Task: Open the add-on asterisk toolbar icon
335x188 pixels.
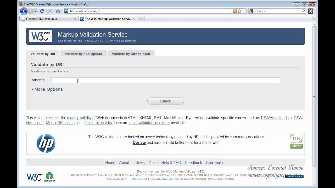Action: [311, 11]
